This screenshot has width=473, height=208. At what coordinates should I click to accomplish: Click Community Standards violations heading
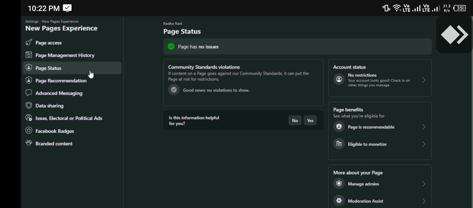point(204,67)
